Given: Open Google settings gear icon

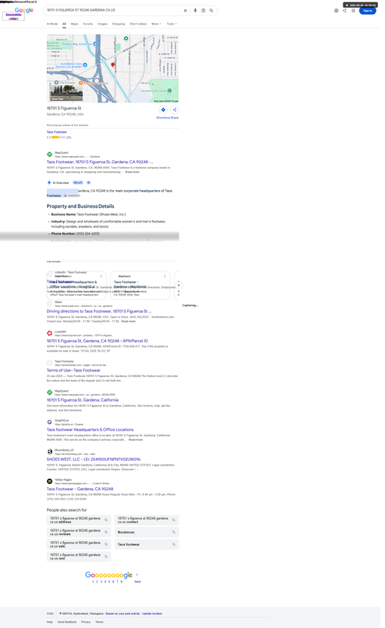Looking at the screenshot, I should [x=336, y=11].
